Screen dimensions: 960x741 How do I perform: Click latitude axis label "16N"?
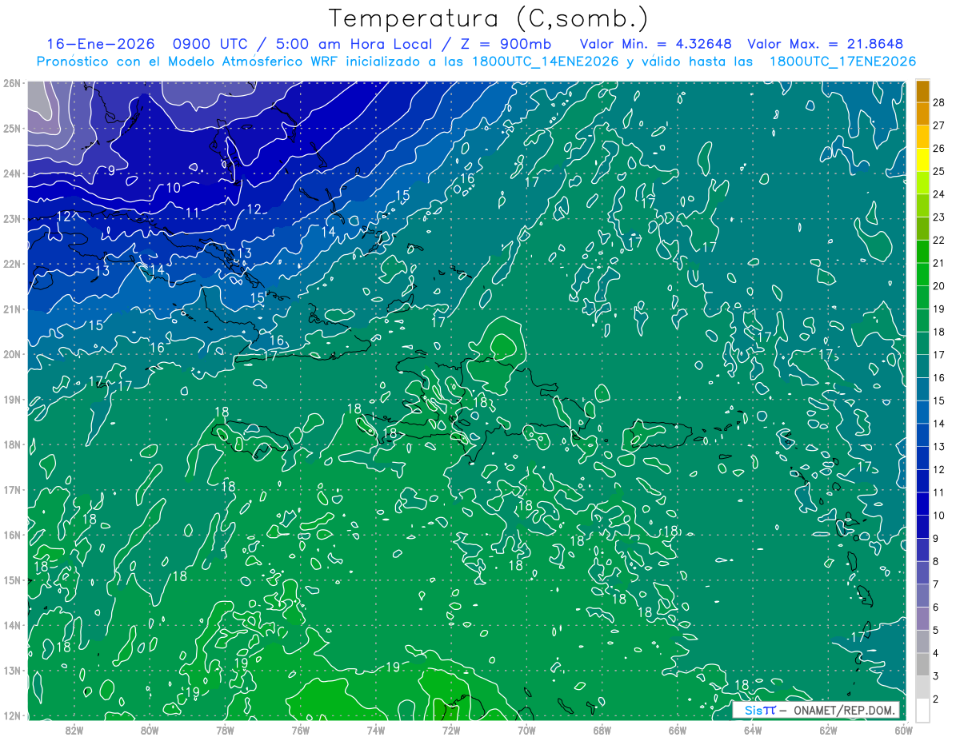(11, 535)
